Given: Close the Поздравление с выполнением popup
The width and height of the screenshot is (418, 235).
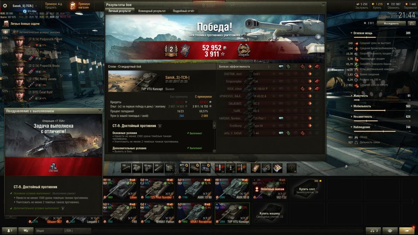Looking at the screenshot, I should pos(100,111).
